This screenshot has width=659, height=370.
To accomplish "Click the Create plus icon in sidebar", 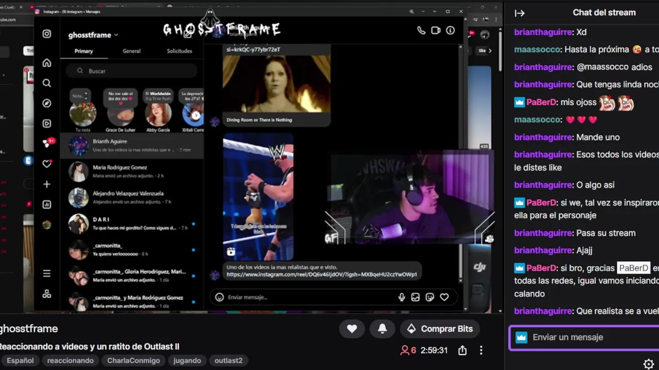I will tap(47, 184).
